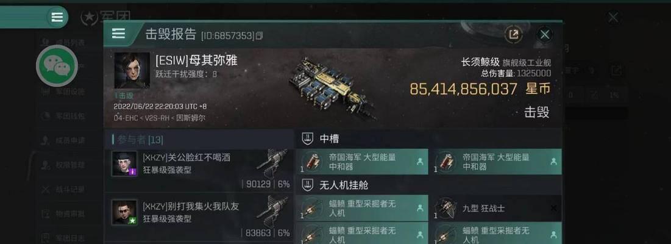This screenshot has width=671, height=244.
Task: Copy the kill report ID 6857353
Action: coord(260,36)
